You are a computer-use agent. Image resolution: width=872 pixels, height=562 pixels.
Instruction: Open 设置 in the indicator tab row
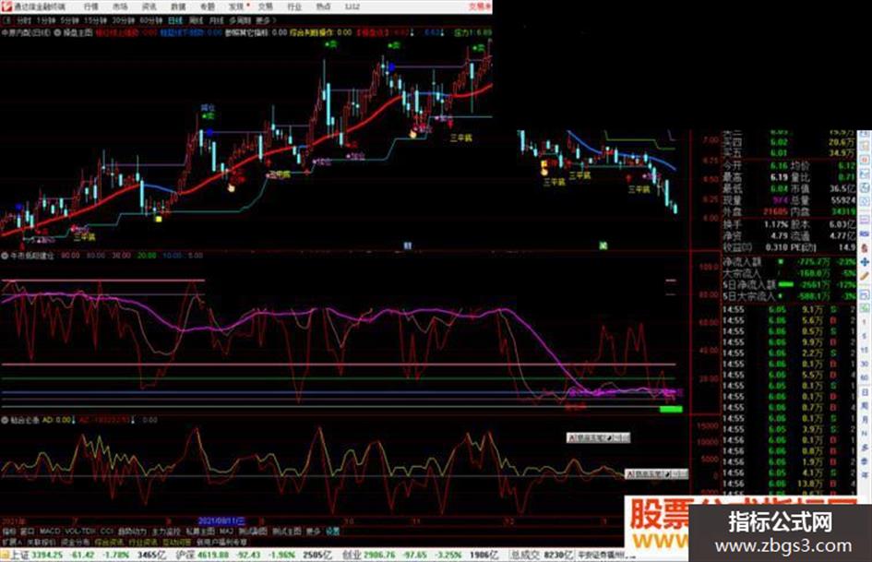tap(332, 532)
